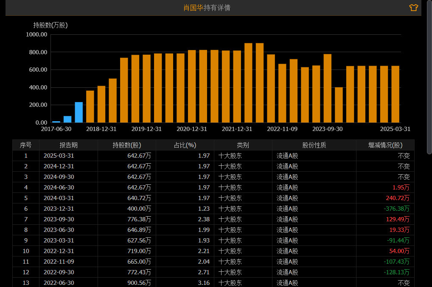The height and width of the screenshot is (287, 432).
Task: Click chart axis label 2018-12-31
Action: [x=101, y=129]
